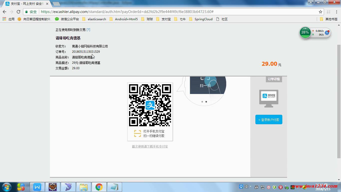The height and width of the screenshot is (192, 341).
Task: Click 首次使用请下载手机支付宝 link
Action: [150, 146]
